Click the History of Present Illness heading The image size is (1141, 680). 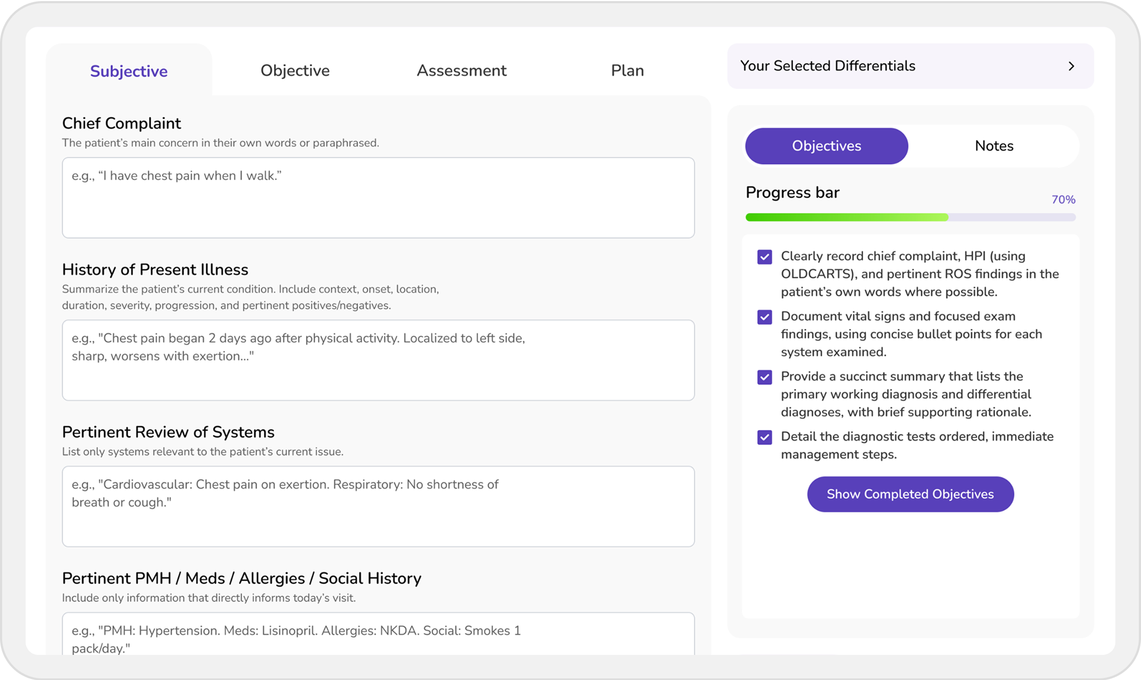click(x=155, y=270)
